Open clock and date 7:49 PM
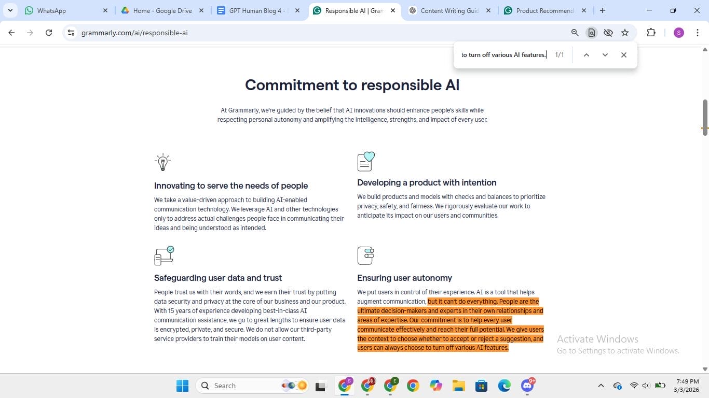Image resolution: width=709 pixels, height=398 pixels. click(x=687, y=386)
